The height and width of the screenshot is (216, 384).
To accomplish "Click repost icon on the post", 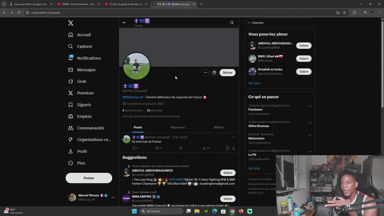I will tap(157, 148).
